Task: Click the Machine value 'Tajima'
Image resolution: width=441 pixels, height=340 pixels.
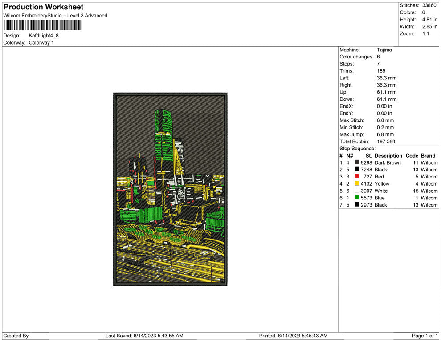Action: tap(384, 50)
